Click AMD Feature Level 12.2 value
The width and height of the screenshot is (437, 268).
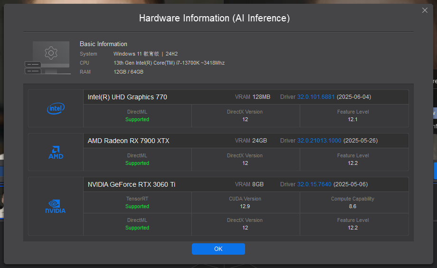[352, 163]
